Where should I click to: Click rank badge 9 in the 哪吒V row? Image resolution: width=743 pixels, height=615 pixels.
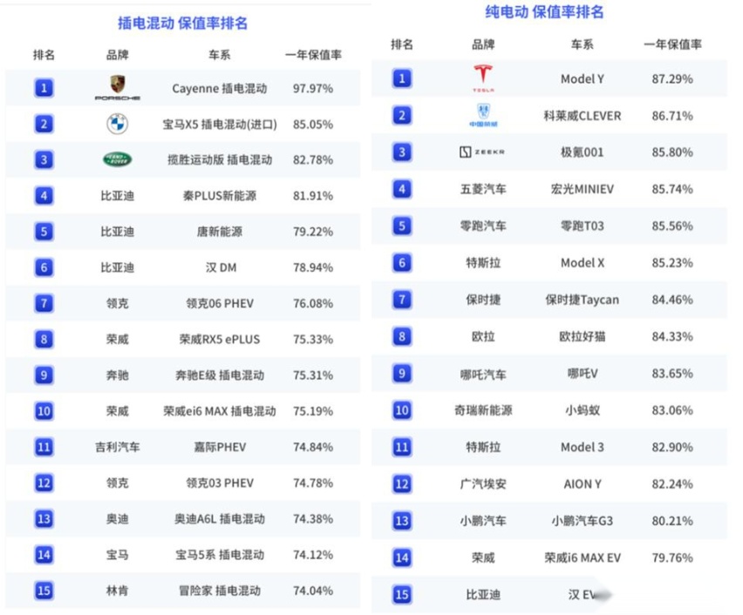[x=402, y=374]
